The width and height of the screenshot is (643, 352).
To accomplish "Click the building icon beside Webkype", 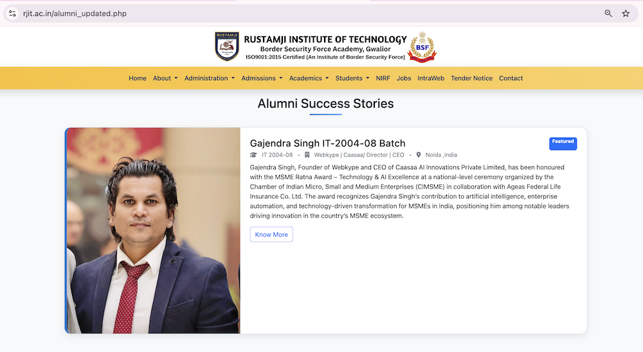I will point(307,154).
